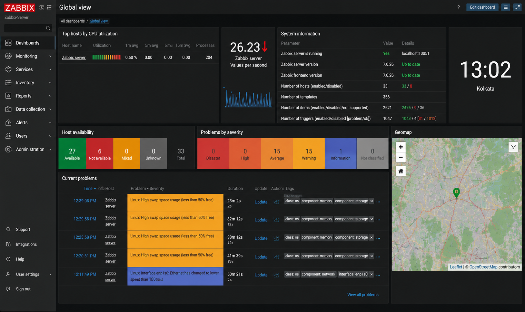Expand the Inventory menu
The image size is (525, 312).
pyautogui.click(x=28, y=83)
